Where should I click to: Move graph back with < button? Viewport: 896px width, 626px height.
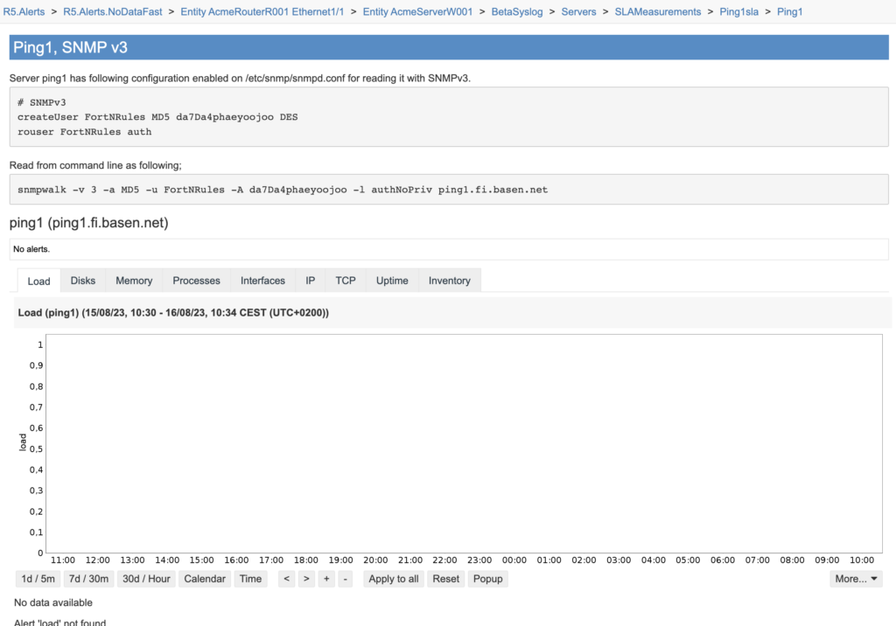287,579
